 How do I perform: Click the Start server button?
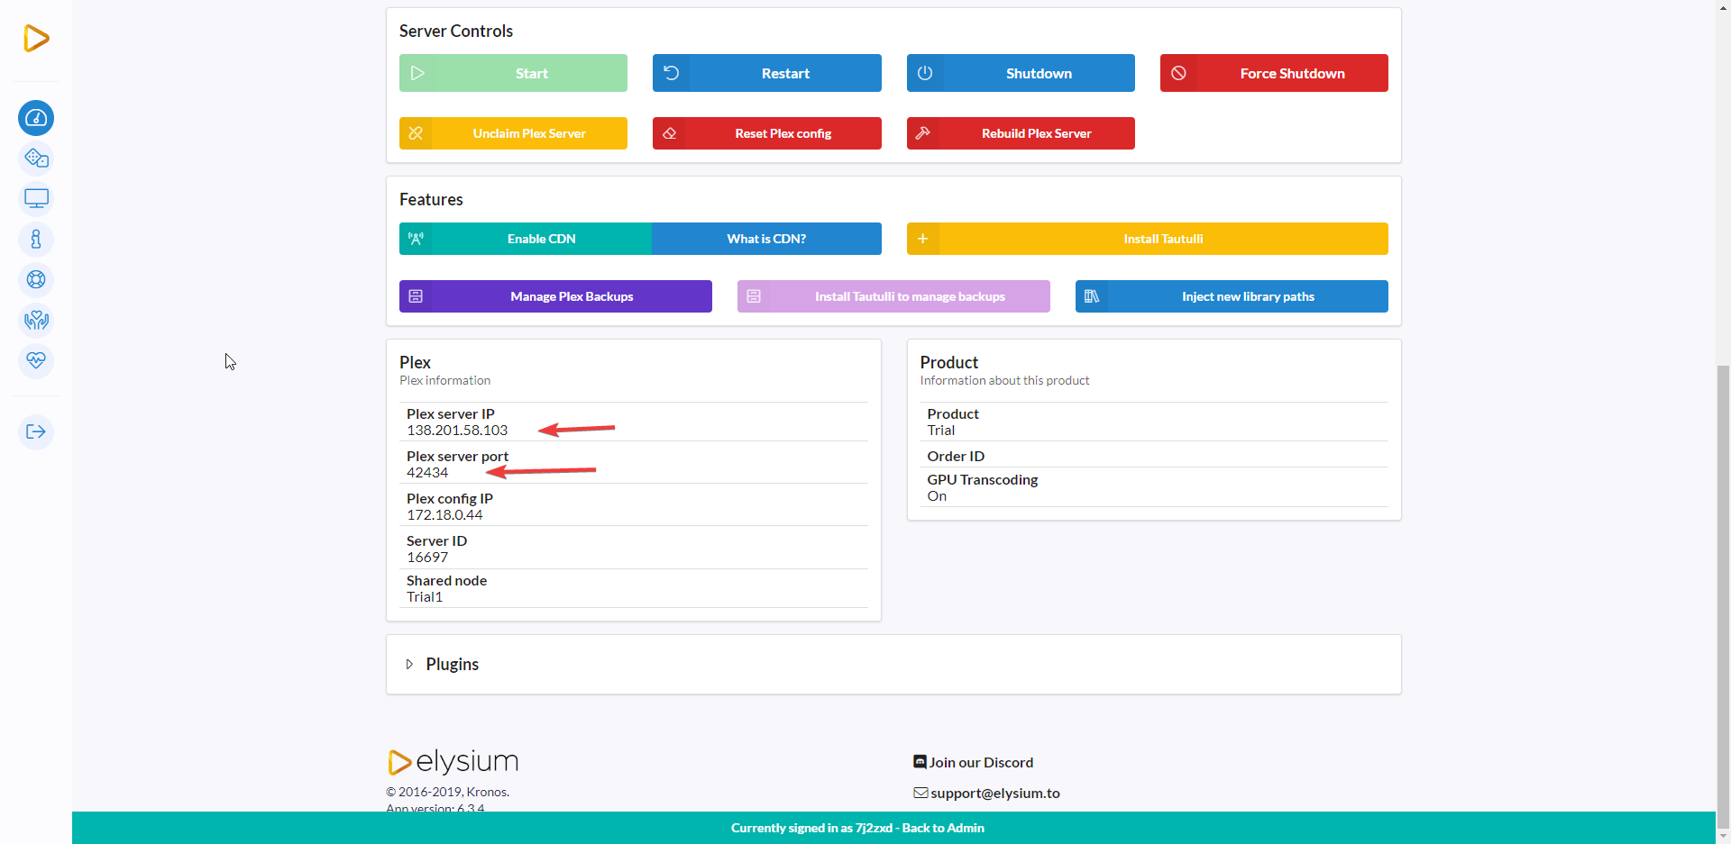pos(513,73)
